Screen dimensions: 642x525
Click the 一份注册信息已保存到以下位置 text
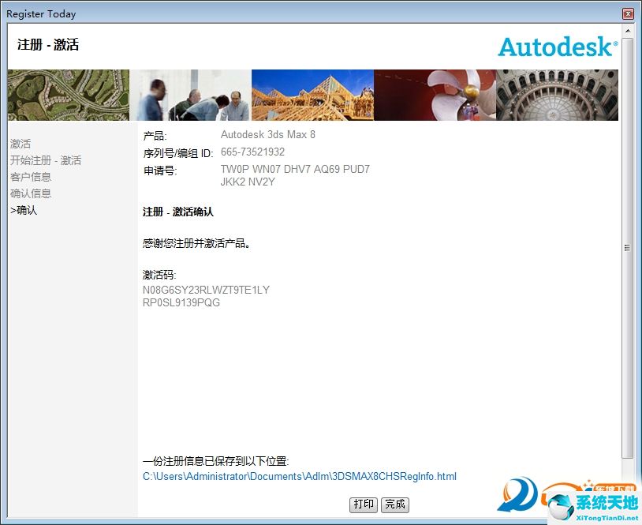(216, 462)
